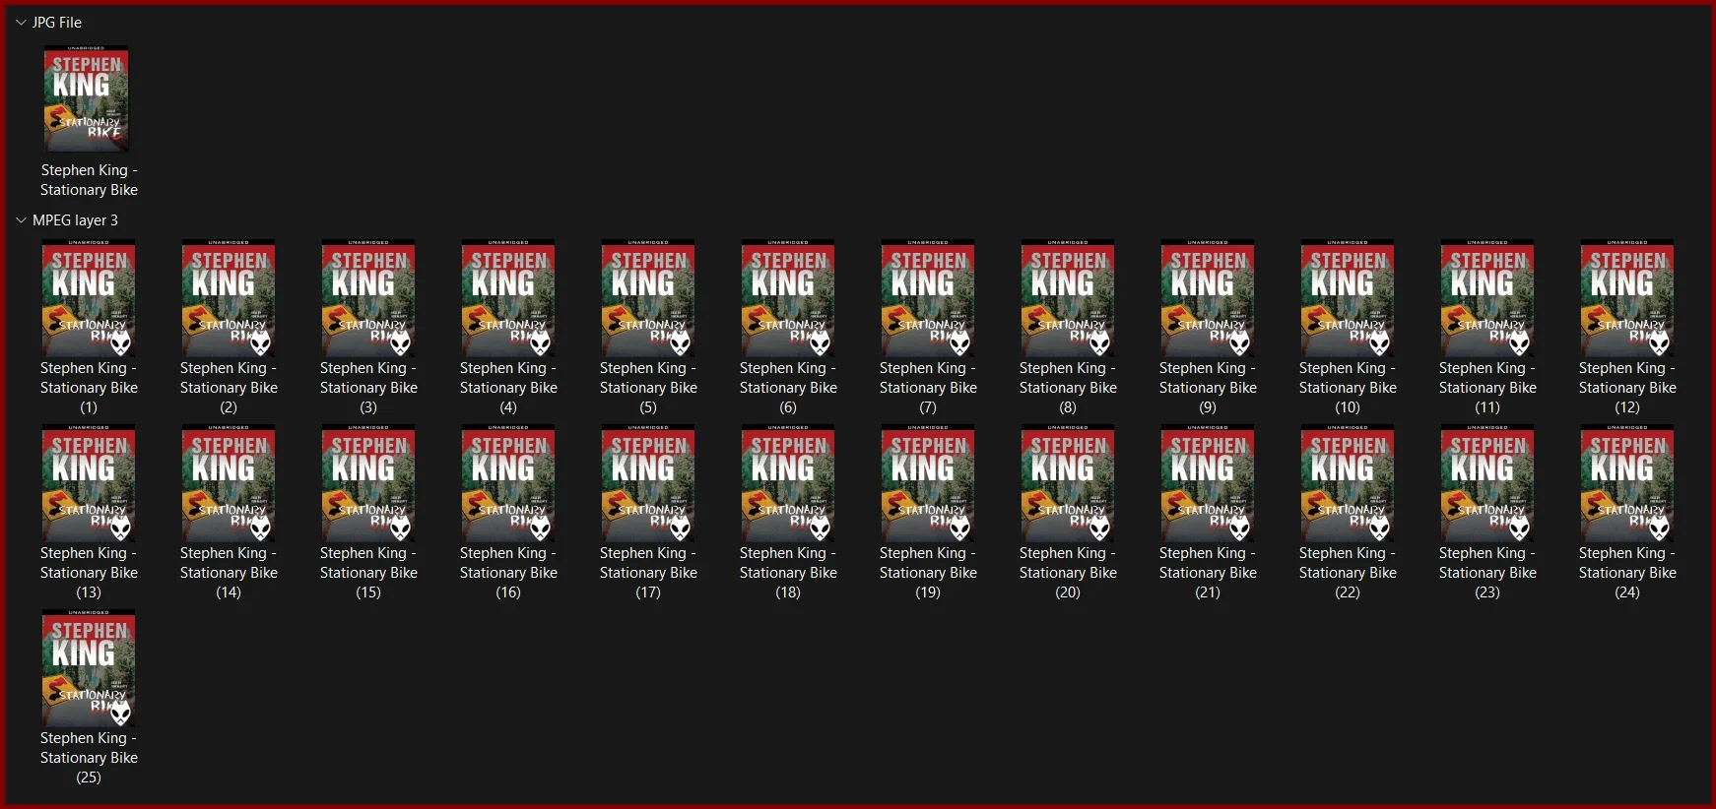Pick the Stationary Bike (12) MP3 icon
Image resolution: width=1716 pixels, height=809 pixels.
point(1627,298)
